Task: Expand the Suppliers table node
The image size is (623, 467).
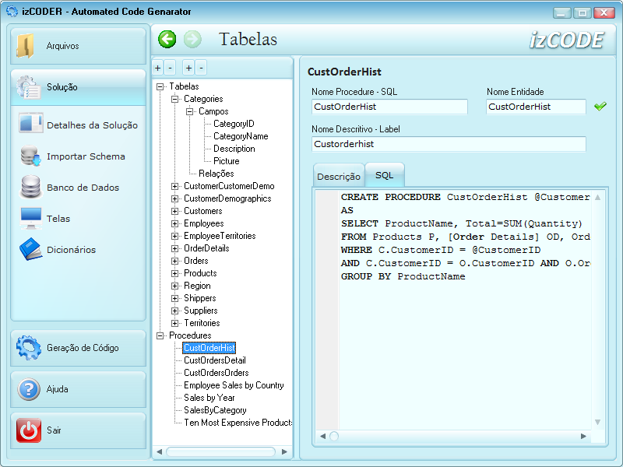Action: tap(174, 311)
